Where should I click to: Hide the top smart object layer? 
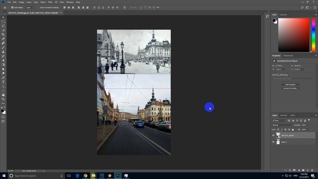pos(273,135)
